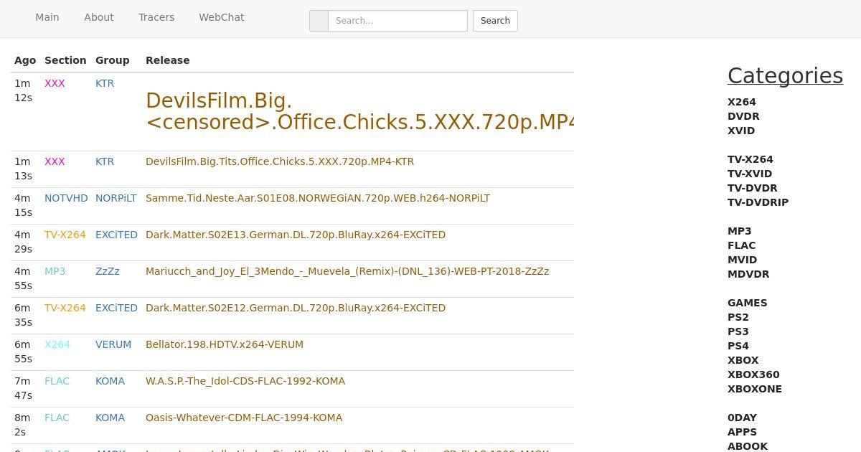The image size is (861, 452).
Task: Open the WebChat nav item
Action: [x=222, y=17]
